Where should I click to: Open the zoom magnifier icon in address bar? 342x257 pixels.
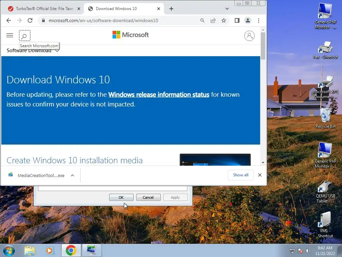coord(202,20)
